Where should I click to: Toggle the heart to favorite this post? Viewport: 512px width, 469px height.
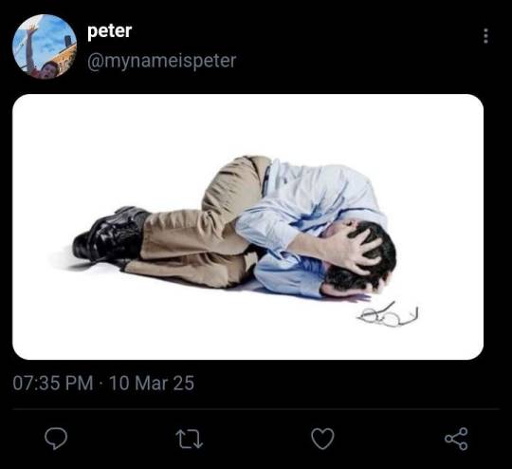323,439
